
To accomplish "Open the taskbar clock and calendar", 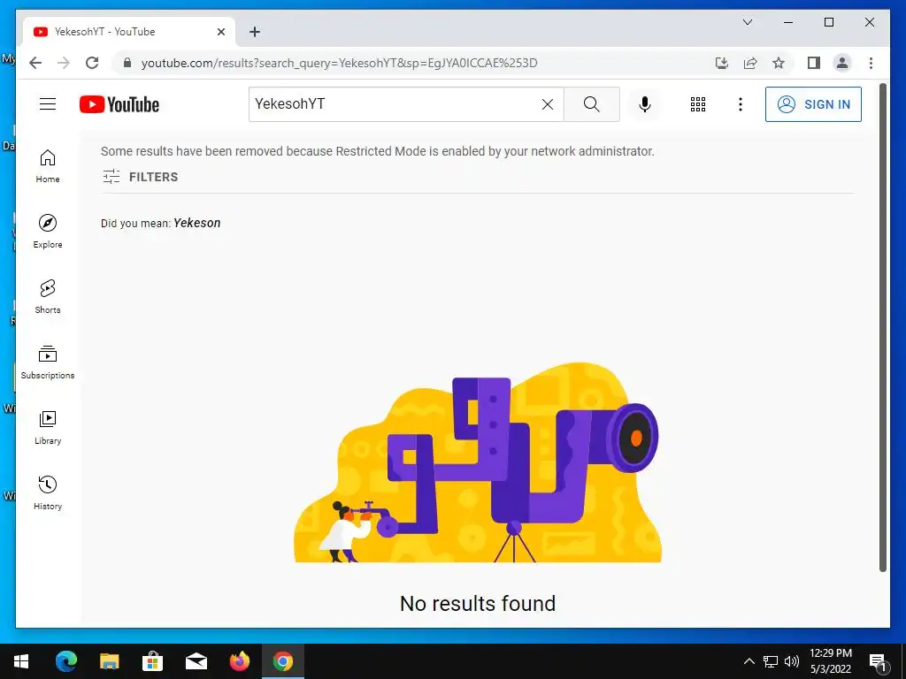I will (830, 661).
